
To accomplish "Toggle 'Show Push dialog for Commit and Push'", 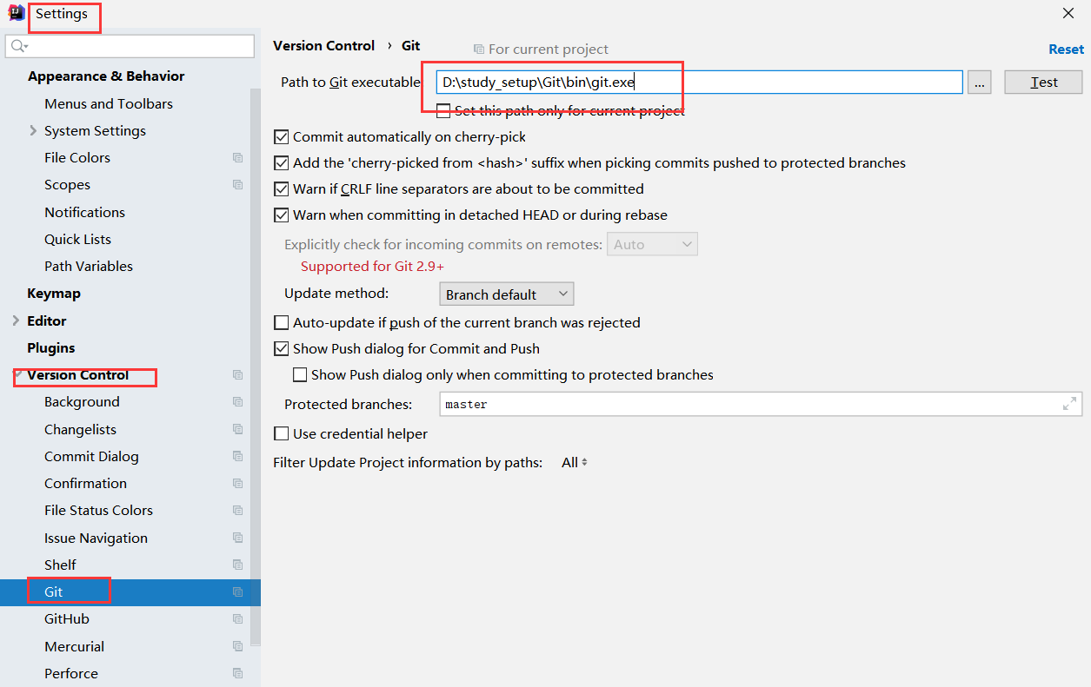I will coord(281,348).
